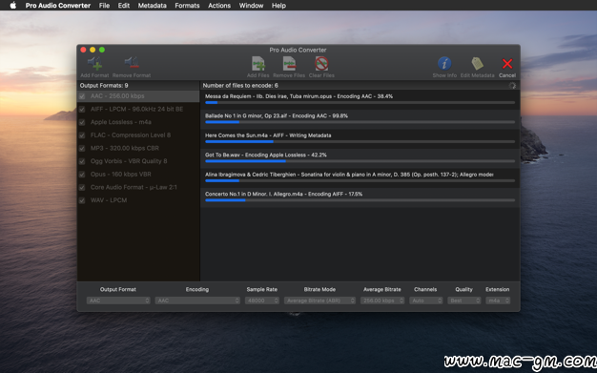
Task: Click the encoding activity spinner
Action: (512, 86)
